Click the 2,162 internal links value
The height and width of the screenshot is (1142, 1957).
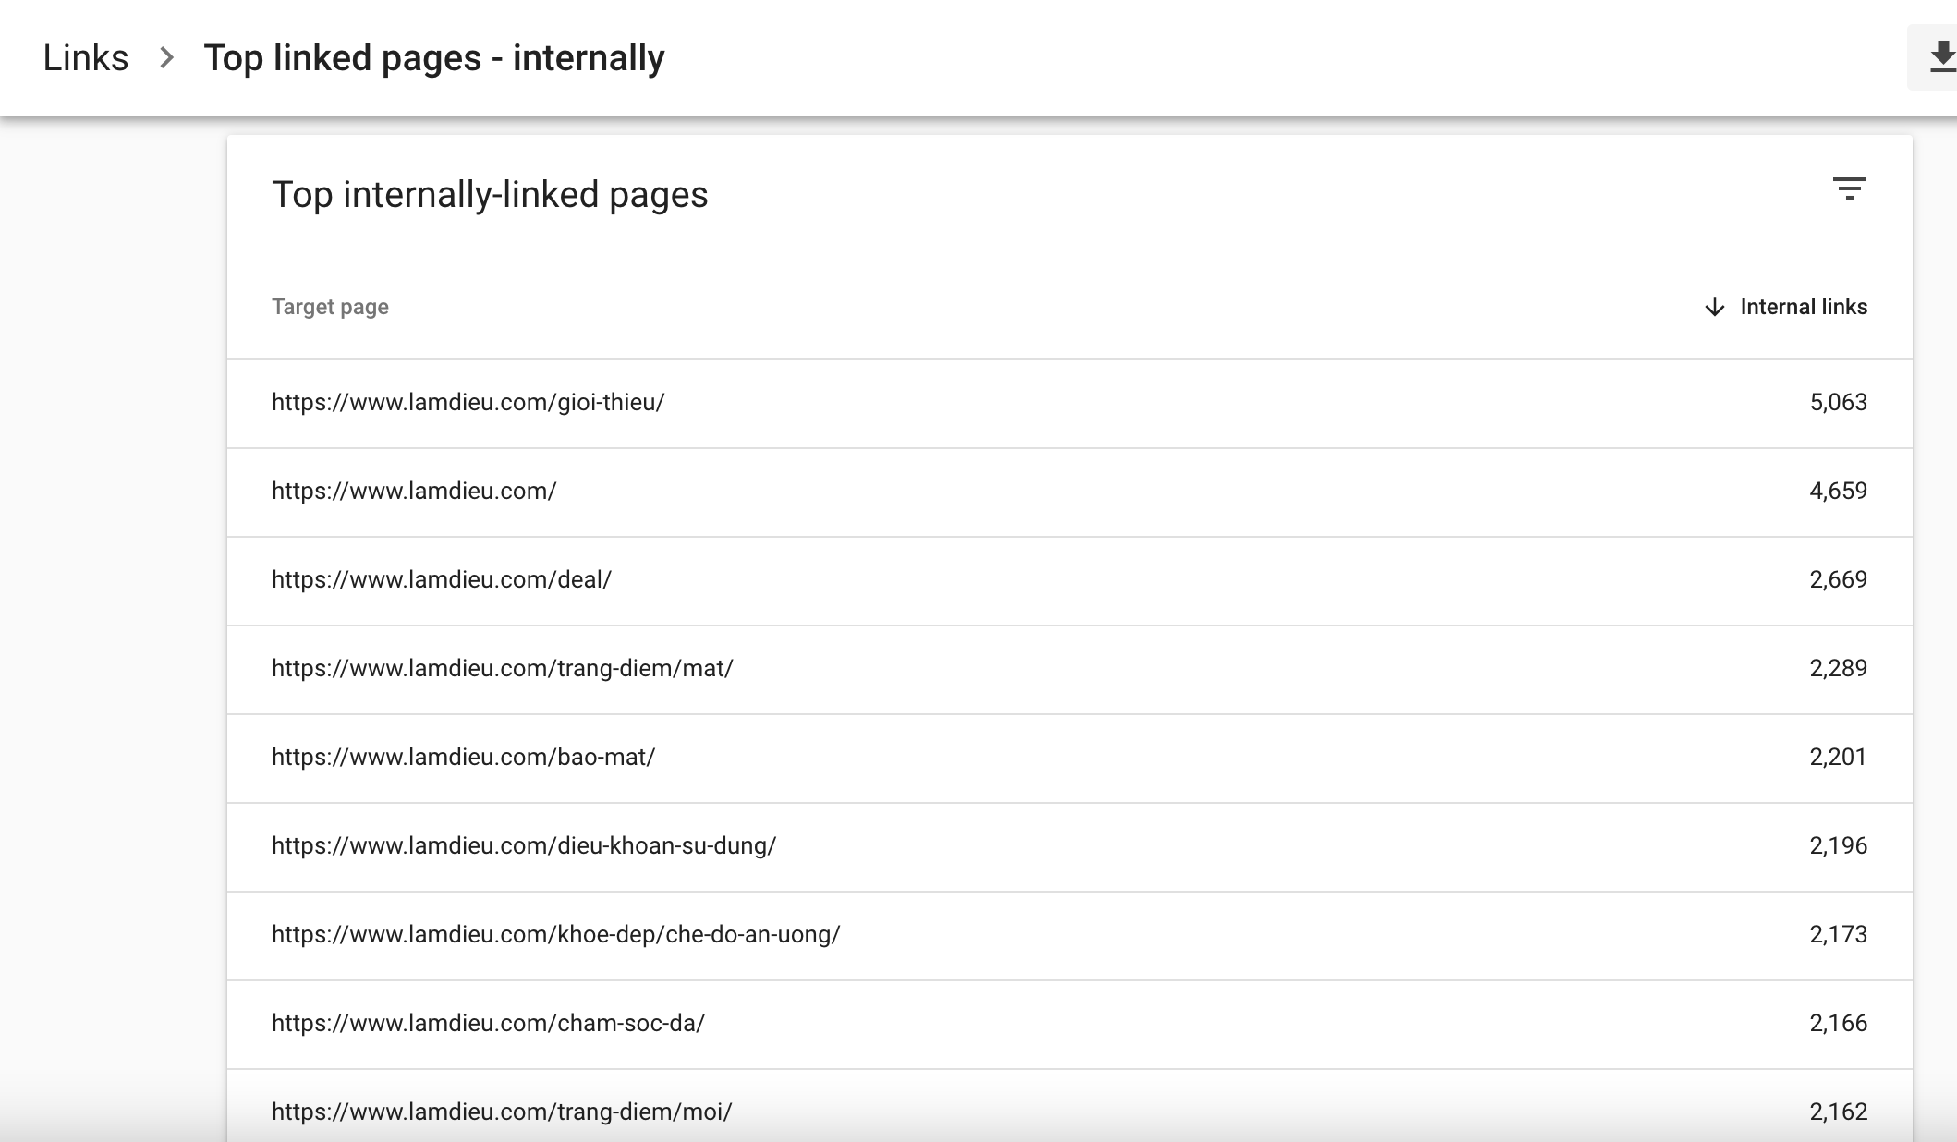point(1838,1112)
